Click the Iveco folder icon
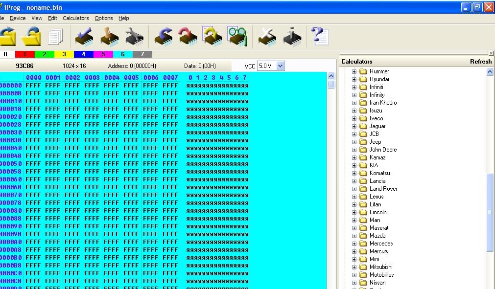495x289 pixels. click(x=363, y=118)
